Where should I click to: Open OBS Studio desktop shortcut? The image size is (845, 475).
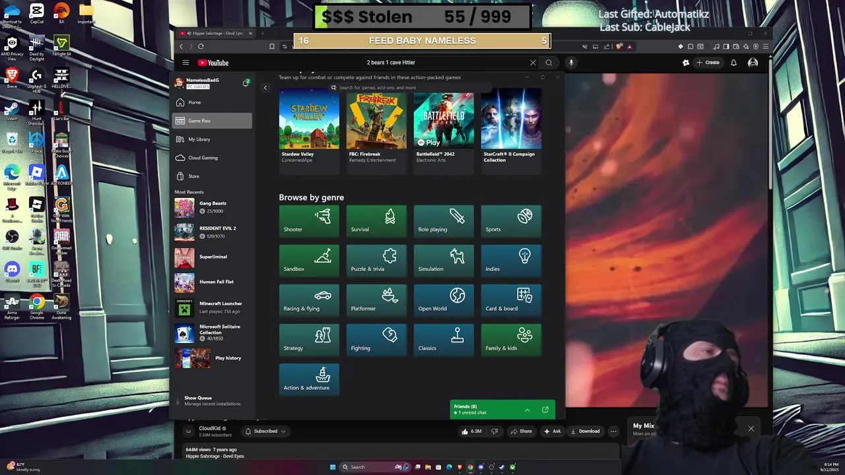point(12,239)
